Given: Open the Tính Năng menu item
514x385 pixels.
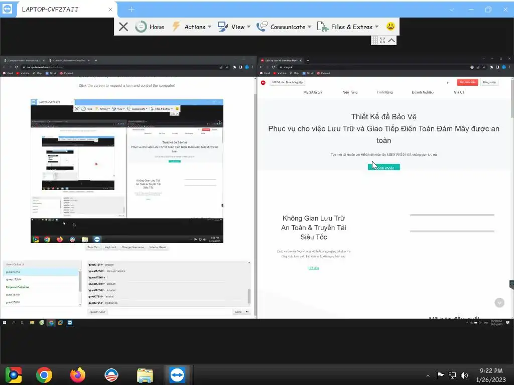Looking at the screenshot, I should [384, 92].
